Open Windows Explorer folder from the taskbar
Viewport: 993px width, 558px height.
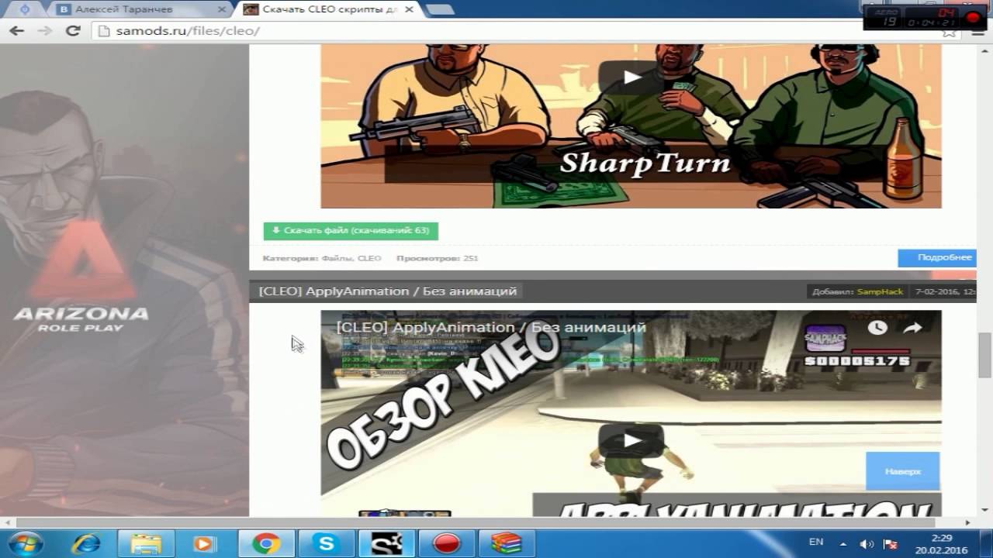pos(146,543)
